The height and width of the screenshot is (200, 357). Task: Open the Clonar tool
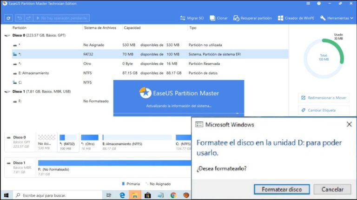[218, 18]
